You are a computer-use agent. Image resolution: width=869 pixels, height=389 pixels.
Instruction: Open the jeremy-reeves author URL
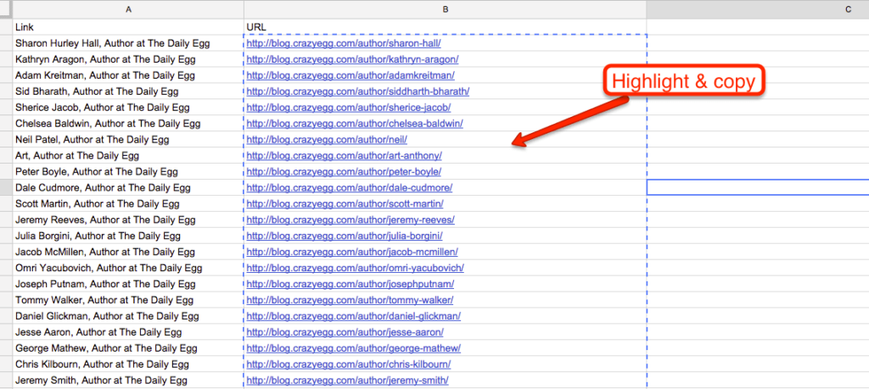(x=350, y=220)
